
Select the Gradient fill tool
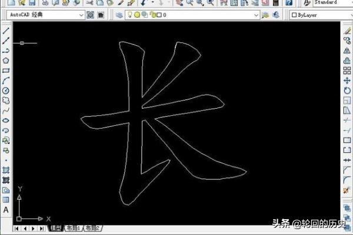coord(6,180)
